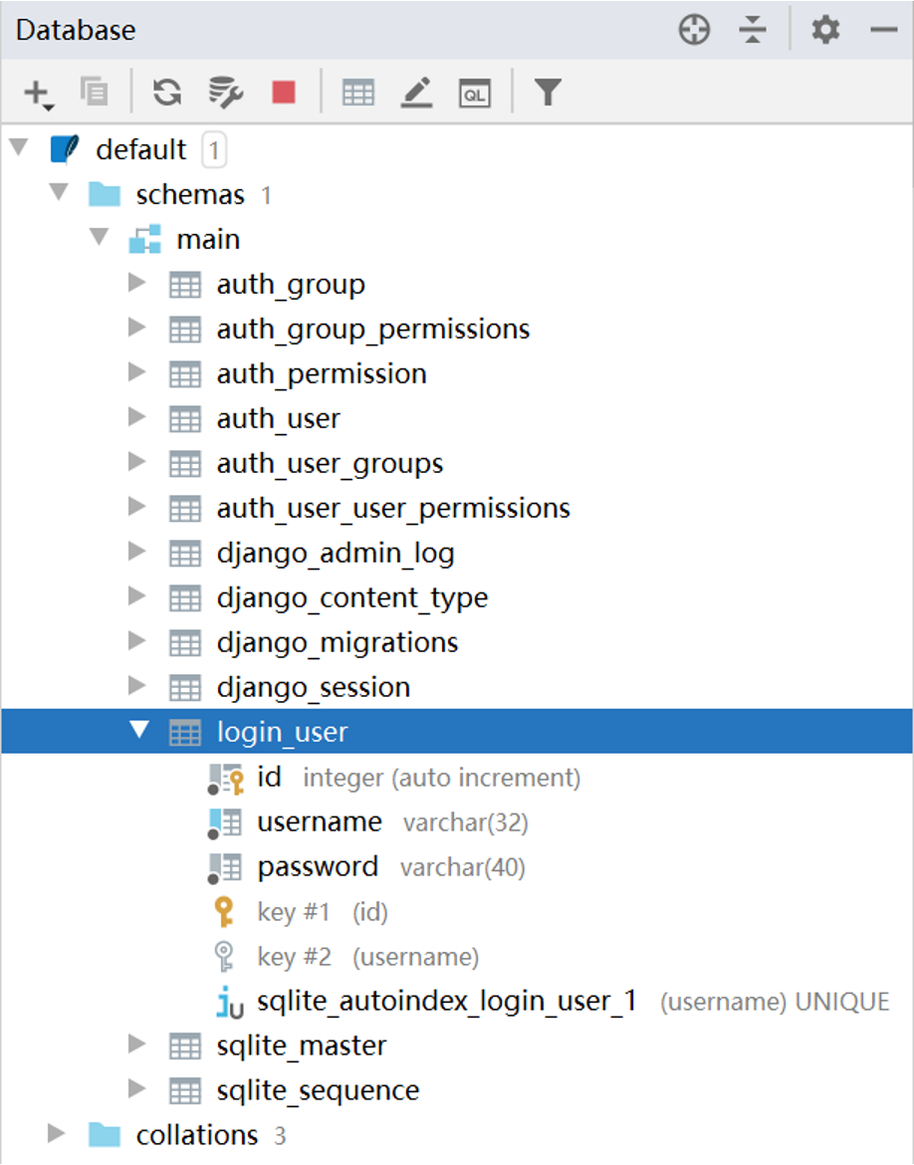Stop the running database process
The image size is (914, 1165).
tap(283, 92)
